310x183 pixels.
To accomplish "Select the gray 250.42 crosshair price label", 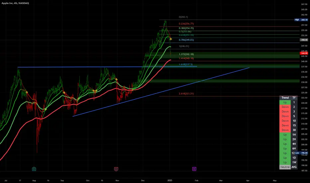I will click(x=304, y=40).
